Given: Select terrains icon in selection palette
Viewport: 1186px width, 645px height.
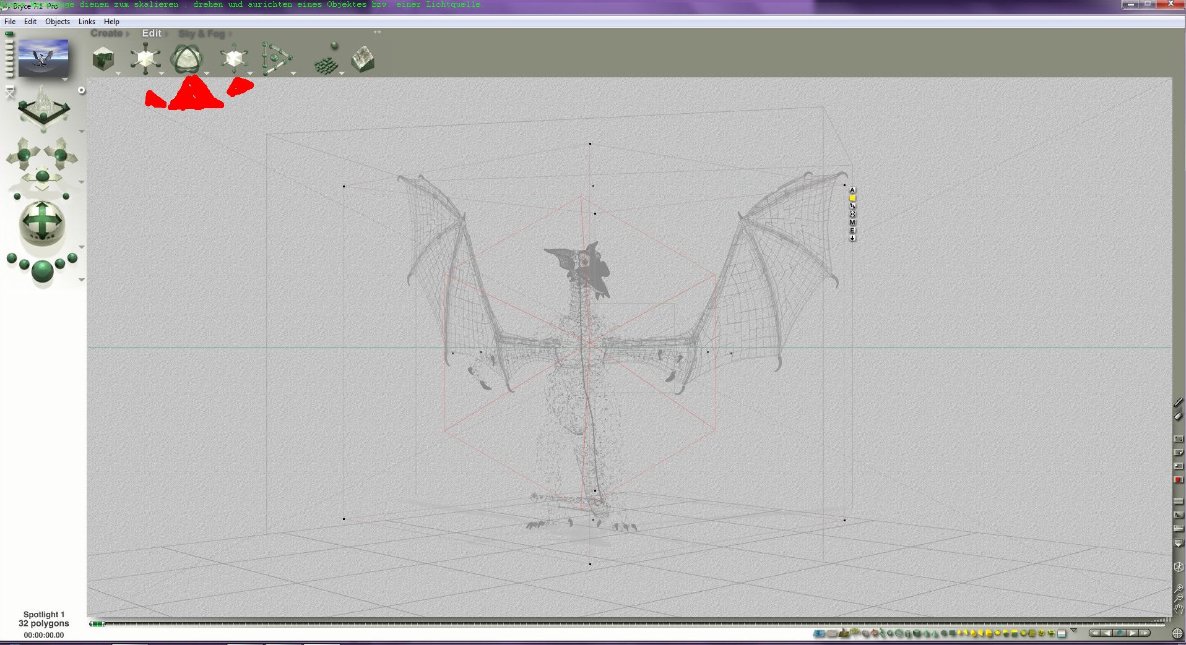Looking at the screenshot, I should click(844, 633).
